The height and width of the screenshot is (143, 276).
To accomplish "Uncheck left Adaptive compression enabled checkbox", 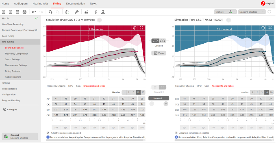I will [48, 133].
